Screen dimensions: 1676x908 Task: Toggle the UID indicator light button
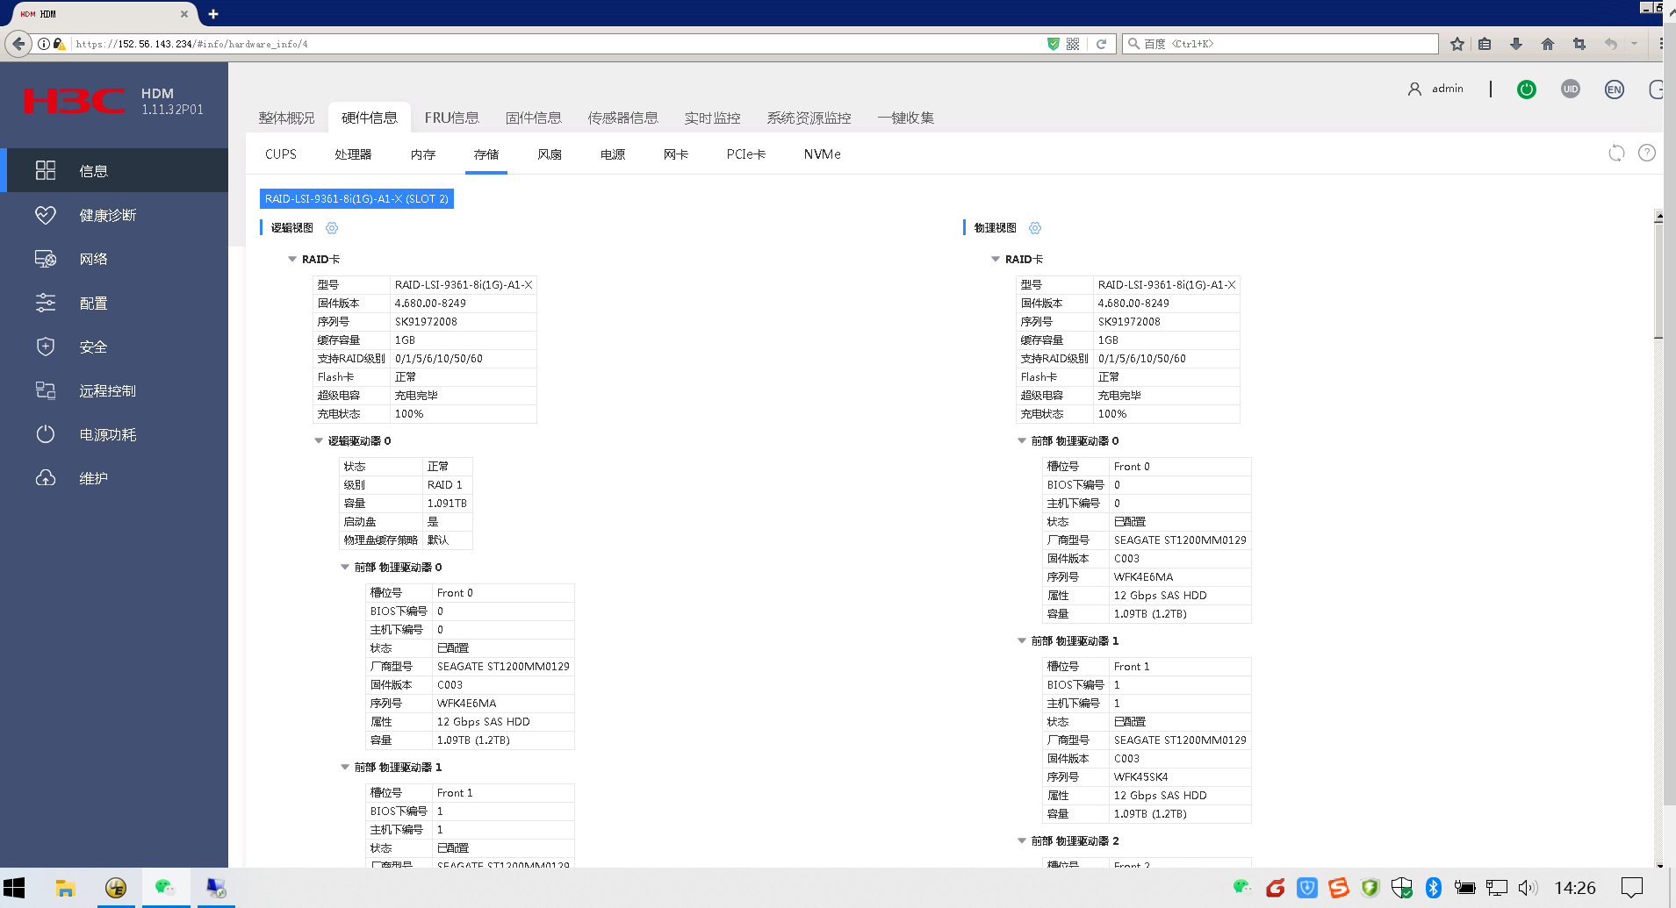pos(1571,89)
